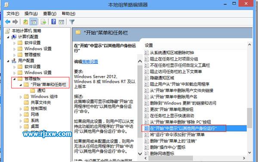The height and width of the screenshot is (162, 258).
Task: Select the 共享文件夹 tree folder
Action: click(x=41, y=102)
